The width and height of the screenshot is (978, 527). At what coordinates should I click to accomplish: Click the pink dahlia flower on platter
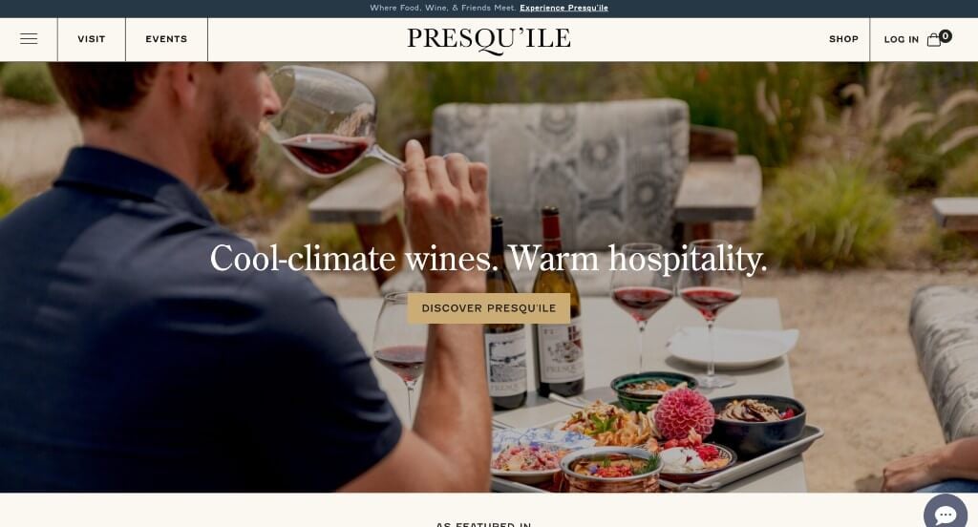684,412
